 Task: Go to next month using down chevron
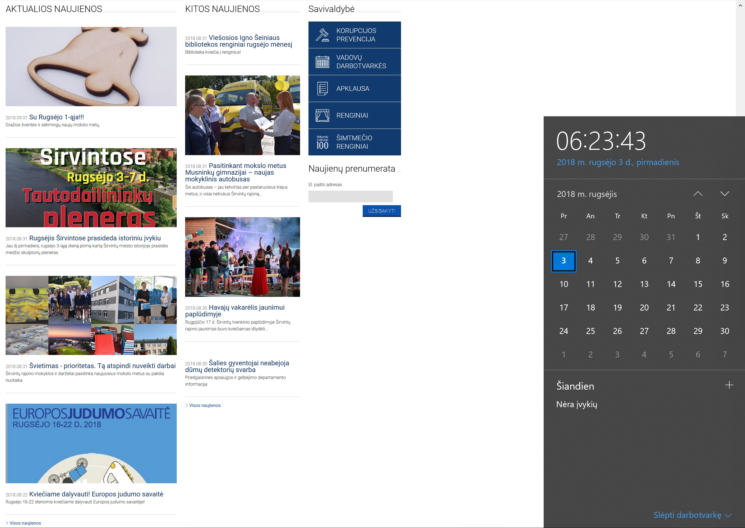point(725,194)
